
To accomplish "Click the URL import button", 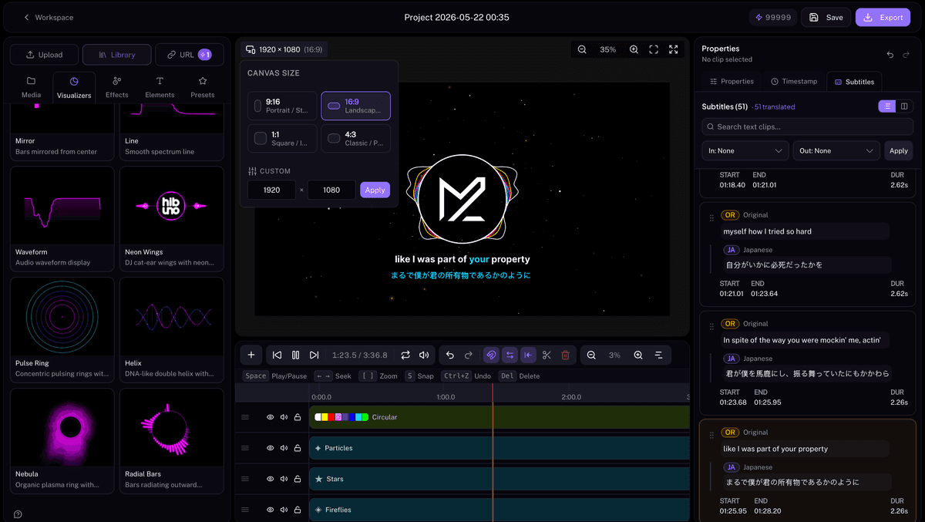I will [x=190, y=55].
